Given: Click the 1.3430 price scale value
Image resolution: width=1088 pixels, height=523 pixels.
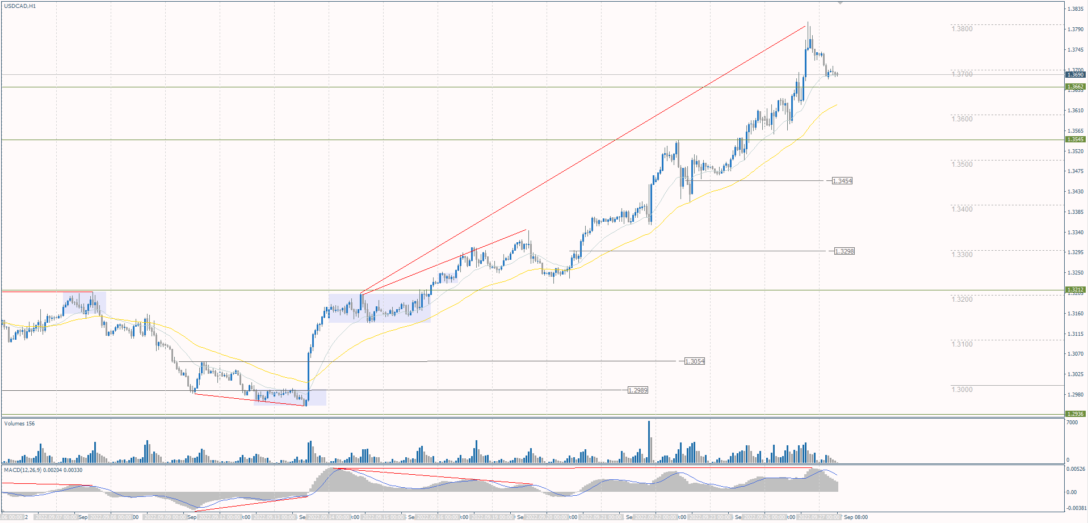Looking at the screenshot, I should coord(1076,192).
